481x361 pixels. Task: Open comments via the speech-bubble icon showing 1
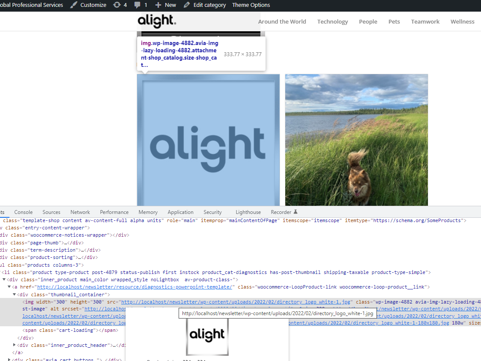coord(137,5)
